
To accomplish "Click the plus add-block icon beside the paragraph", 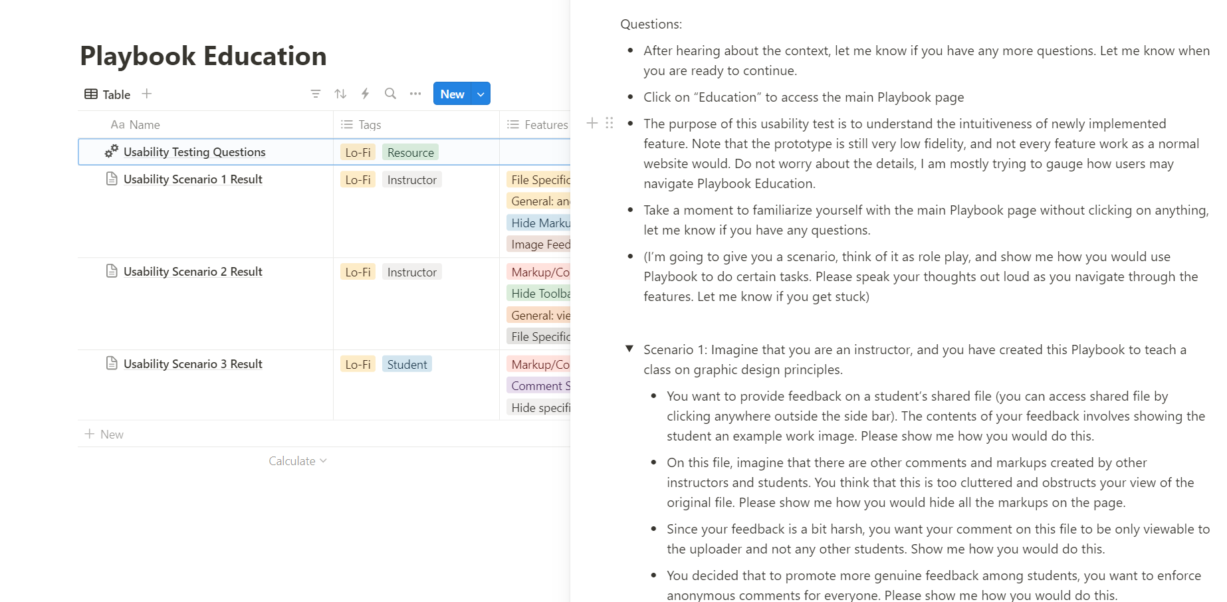I will tap(592, 123).
